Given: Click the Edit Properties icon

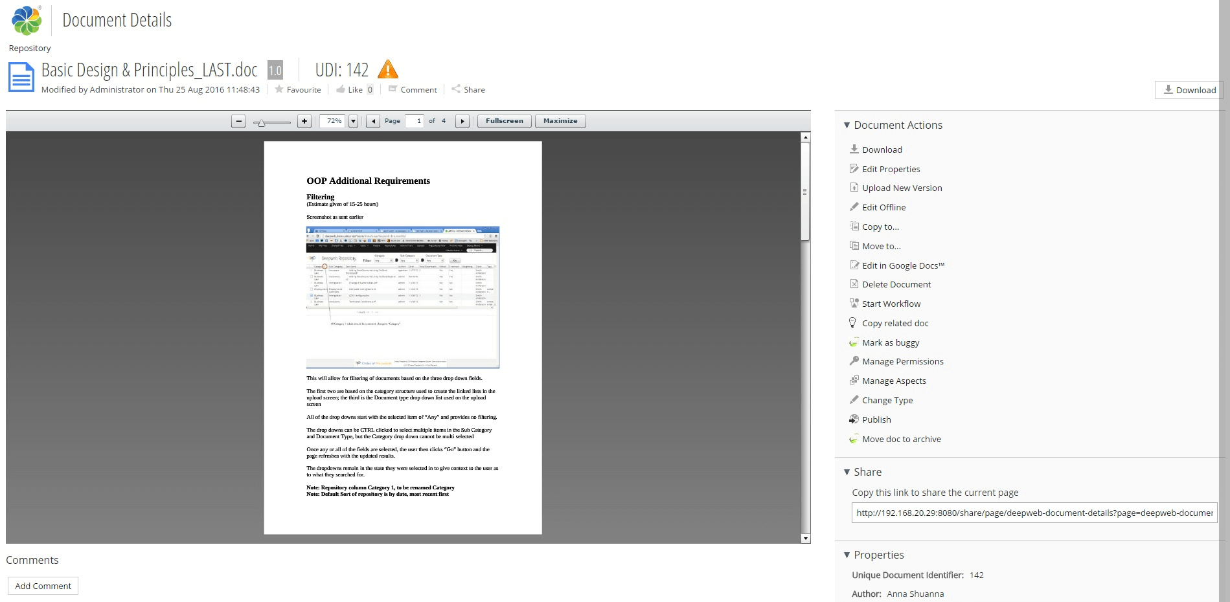Looking at the screenshot, I should point(854,168).
